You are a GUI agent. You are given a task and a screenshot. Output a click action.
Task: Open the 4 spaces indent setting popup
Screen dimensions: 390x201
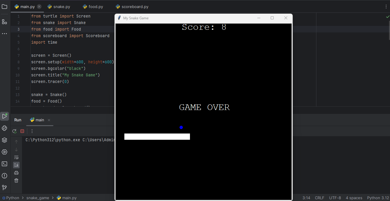(x=354, y=198)
